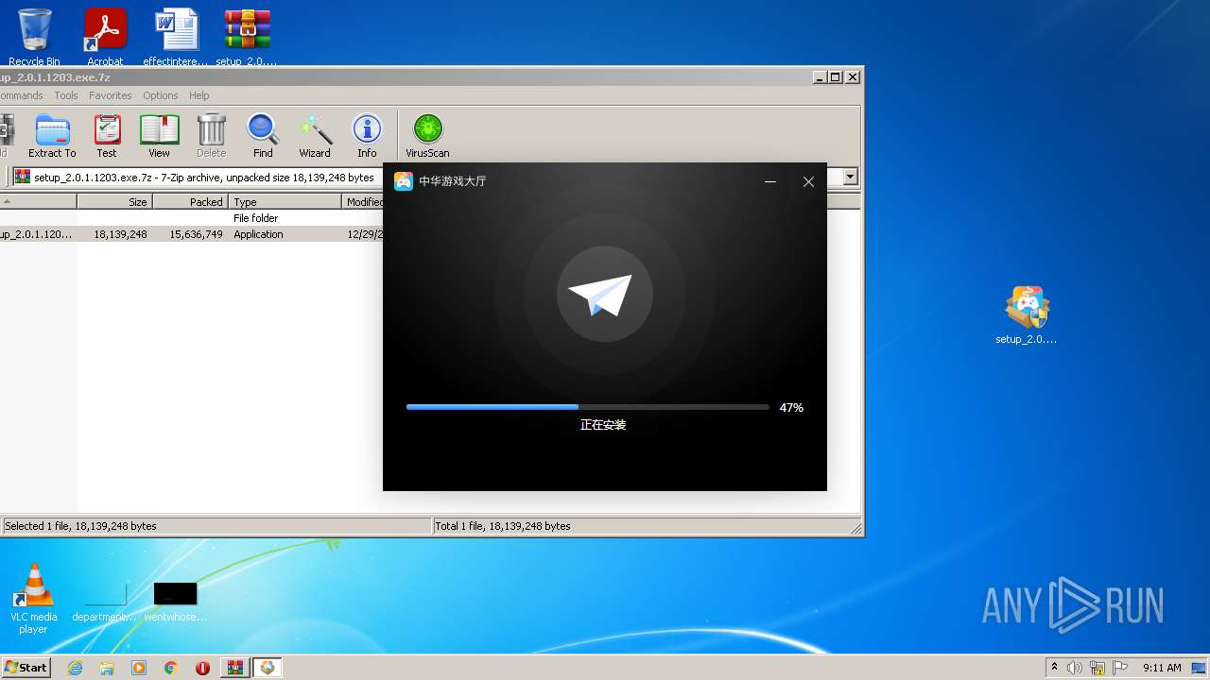Open Recycle Bin desktop icon
The image size is (1210, 680).
34,37
